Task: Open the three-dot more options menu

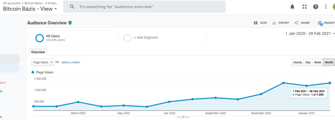Action: pos(326,7)
